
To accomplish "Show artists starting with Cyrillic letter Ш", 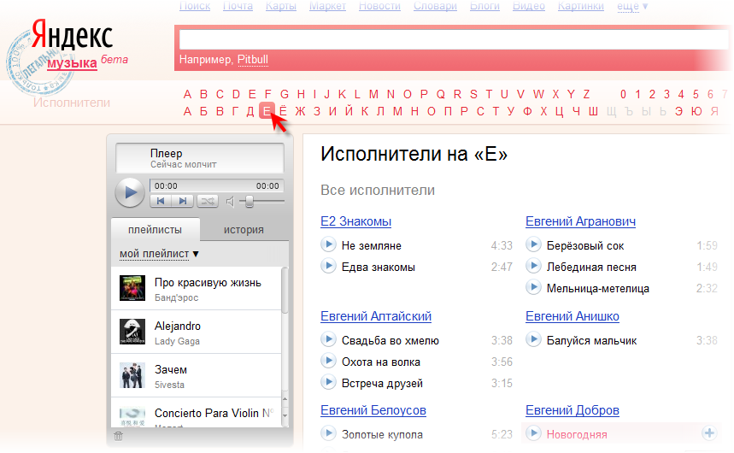I will (x=593, y=111).
